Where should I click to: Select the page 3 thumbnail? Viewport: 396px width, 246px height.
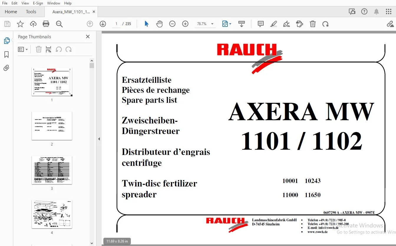[x=52, y=170]
